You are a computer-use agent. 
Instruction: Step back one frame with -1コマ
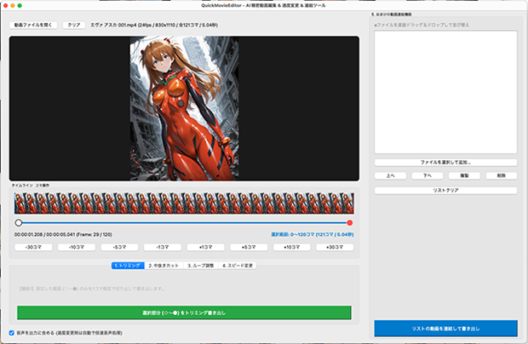pyautogui.click(x=163, y=247)
